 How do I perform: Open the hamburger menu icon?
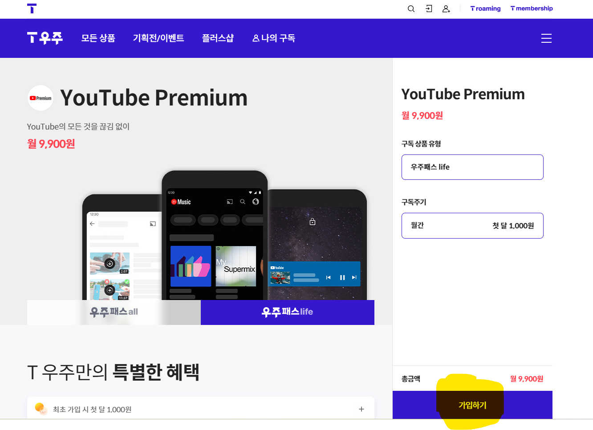click(546, 38)
